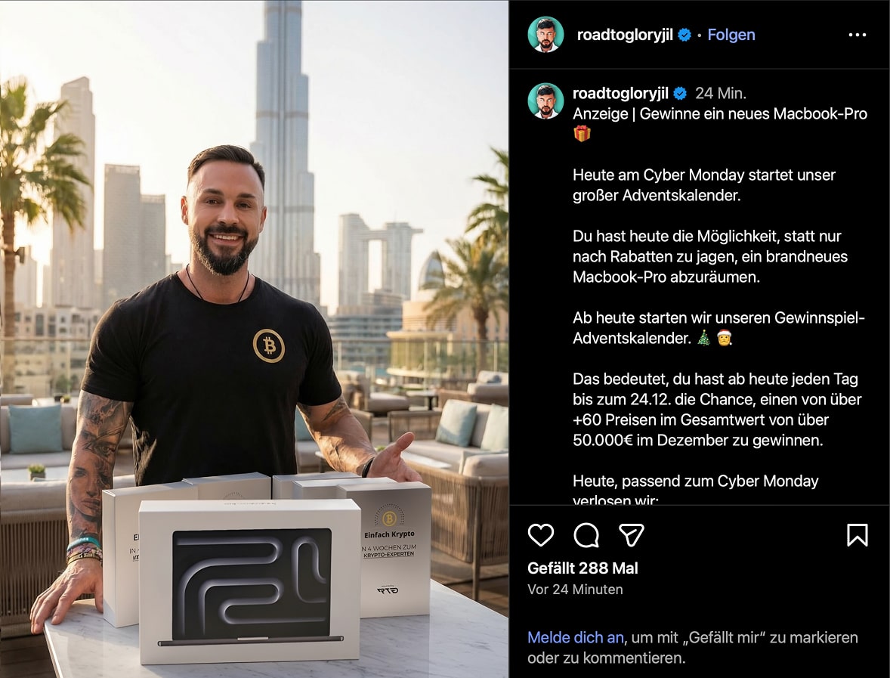Click the gift emoji in caption
Image resolution: width=890 pixels, height=678 pixels.
click(582, 134)
